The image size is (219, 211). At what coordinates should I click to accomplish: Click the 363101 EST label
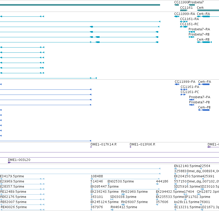(x=97, y=197)
